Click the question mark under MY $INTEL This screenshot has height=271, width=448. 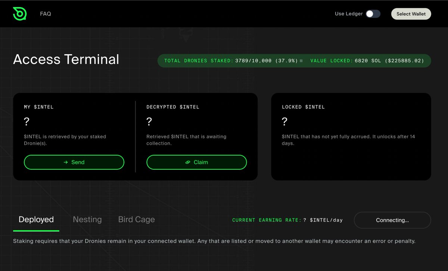[x=27, y=122]
